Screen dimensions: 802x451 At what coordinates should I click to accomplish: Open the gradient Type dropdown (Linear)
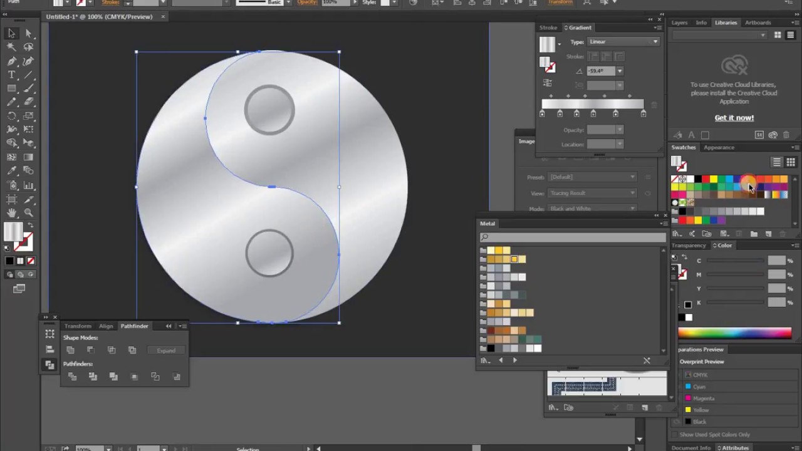[x=623, y=42]
